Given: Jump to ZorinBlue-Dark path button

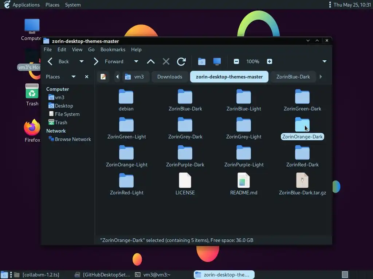Looking at the screenshot, I should [x=293, y=77].
